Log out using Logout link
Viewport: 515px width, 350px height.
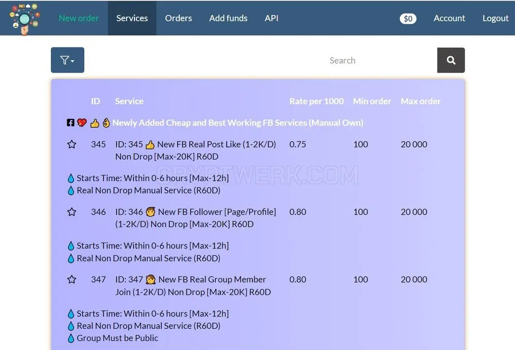pyautogui.click(x=495, y=18)
